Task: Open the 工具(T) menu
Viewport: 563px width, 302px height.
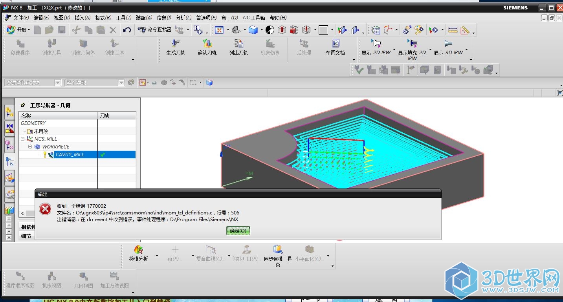Action: 124,18
